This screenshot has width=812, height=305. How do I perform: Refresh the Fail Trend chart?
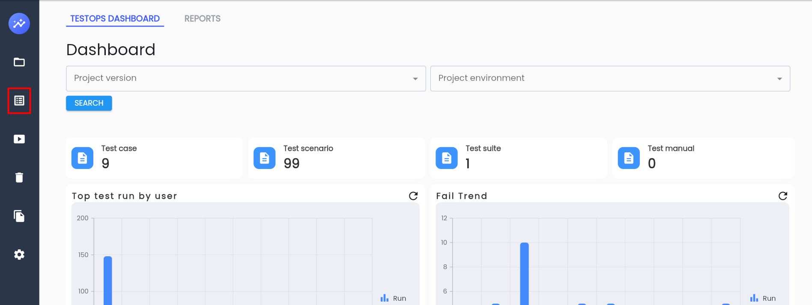pos(783,196)
